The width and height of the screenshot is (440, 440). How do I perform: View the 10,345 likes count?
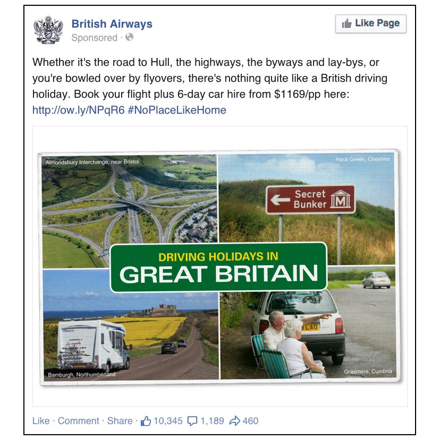[x=168, y=421]
